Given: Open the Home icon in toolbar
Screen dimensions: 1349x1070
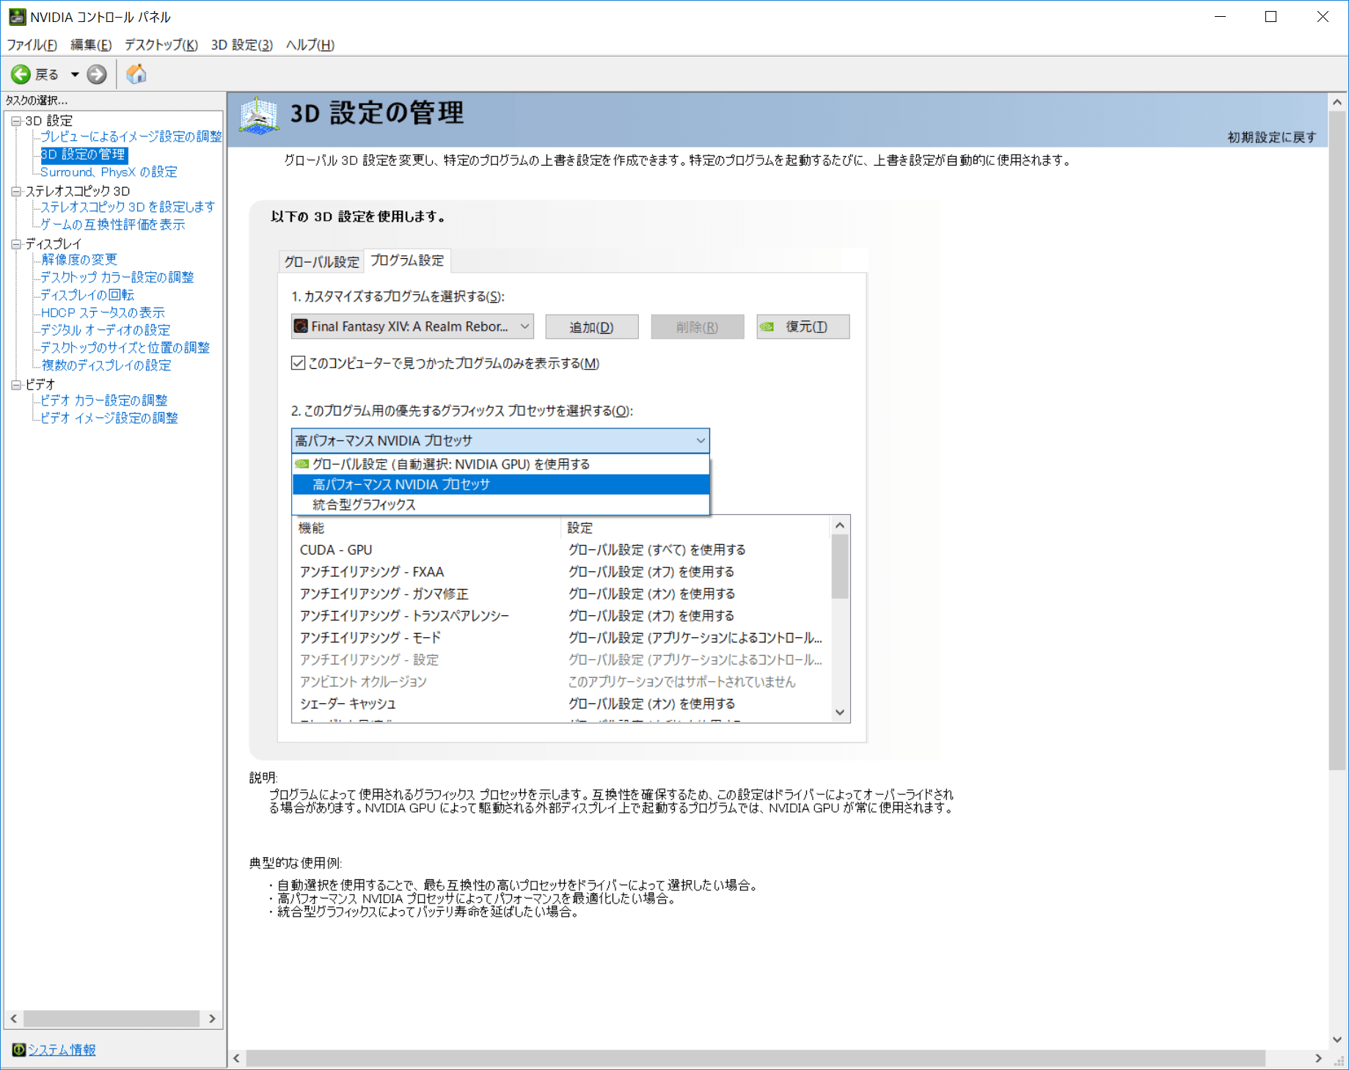Looking at the screenshot, I should [x=136, y=74].
